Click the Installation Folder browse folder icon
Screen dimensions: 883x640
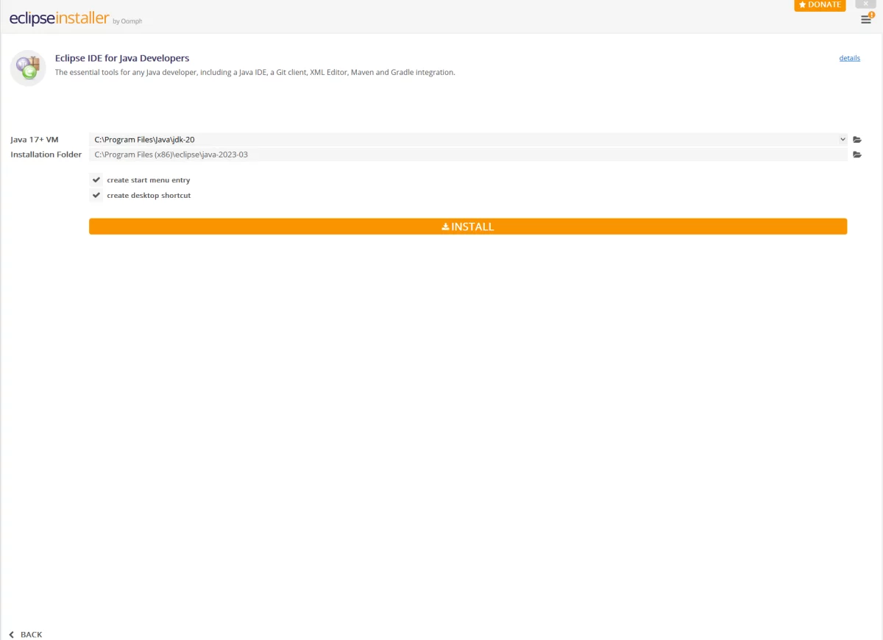pos(857,154)
